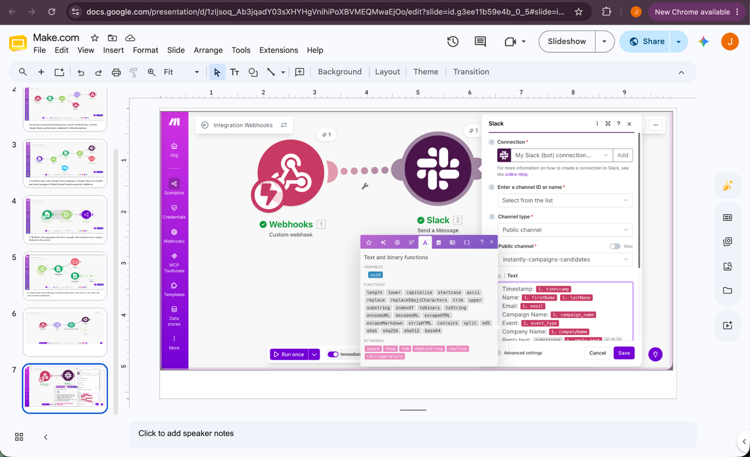Open the Help menu
Image resolution: width=750 pixels, height=457 pixels.
[x=315, y=50]
